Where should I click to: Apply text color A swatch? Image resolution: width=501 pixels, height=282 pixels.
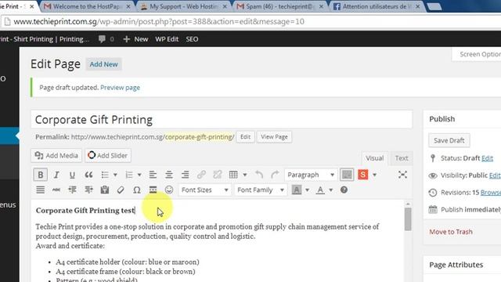(320, 190)
